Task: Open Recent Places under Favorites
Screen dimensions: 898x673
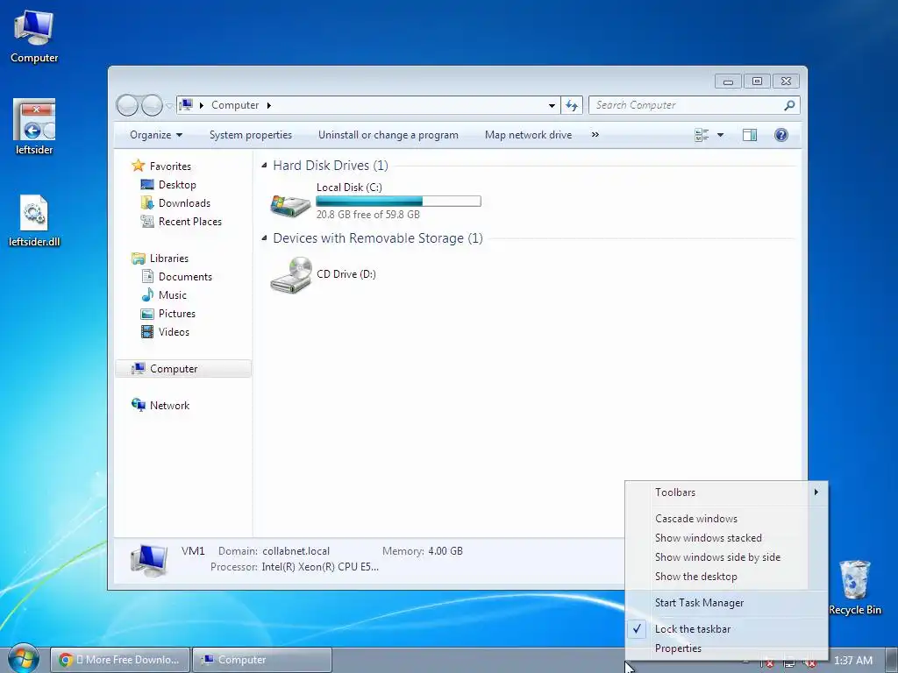Action: (x=189, y=222)
